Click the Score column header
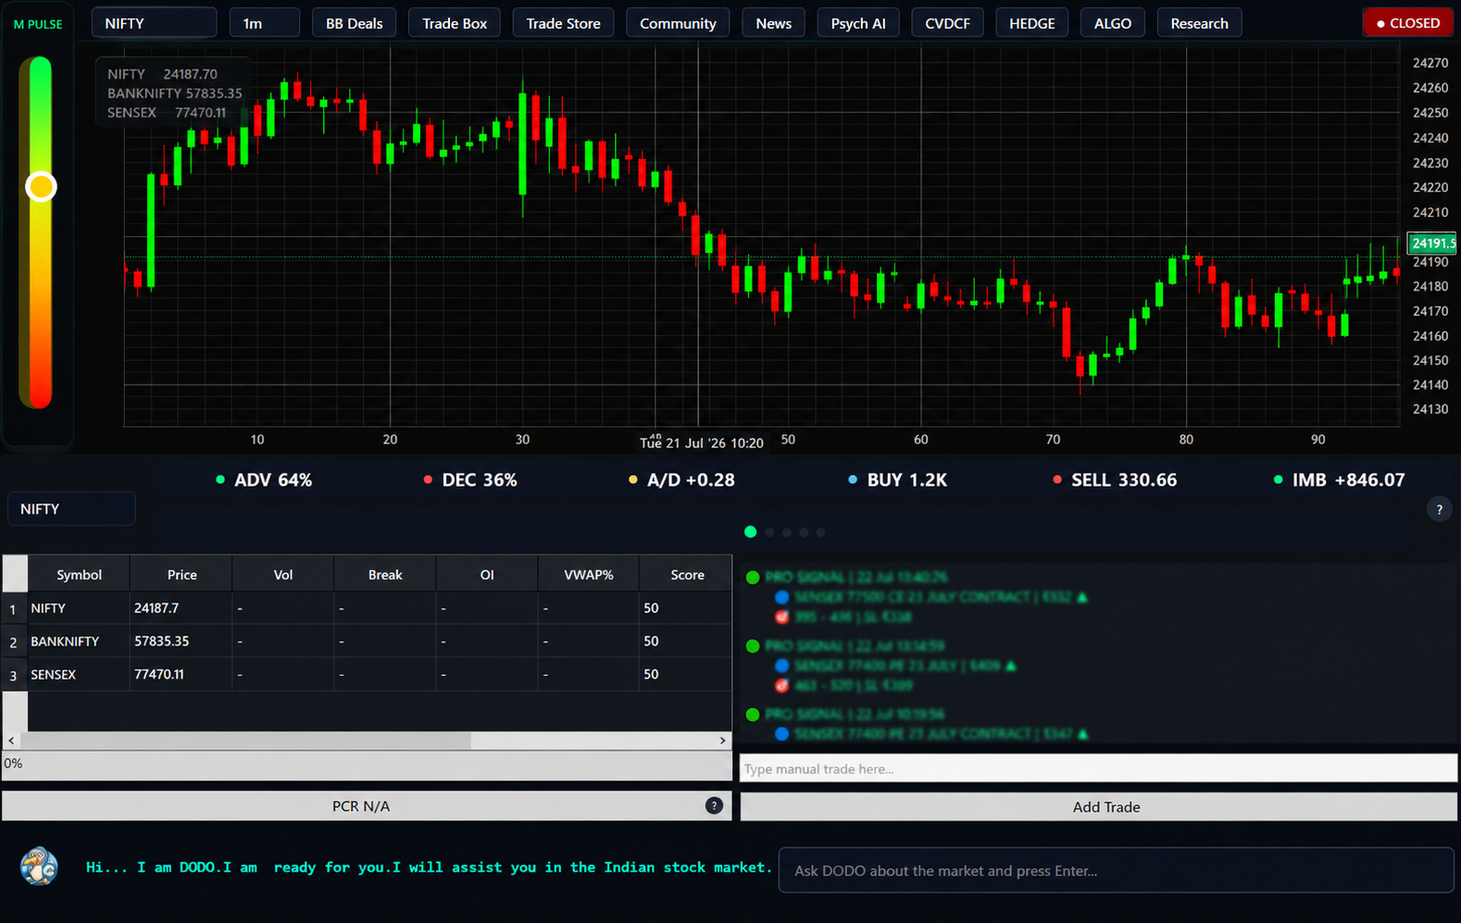 point(687,574)
